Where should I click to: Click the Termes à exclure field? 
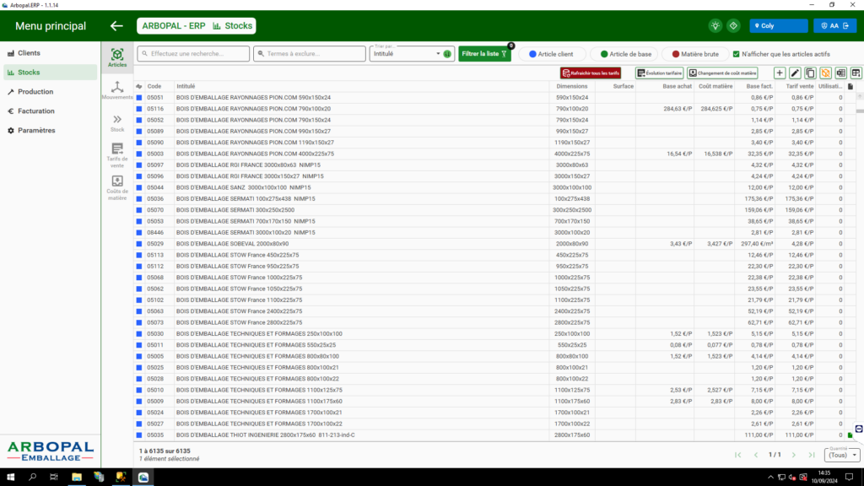[310, 54]
